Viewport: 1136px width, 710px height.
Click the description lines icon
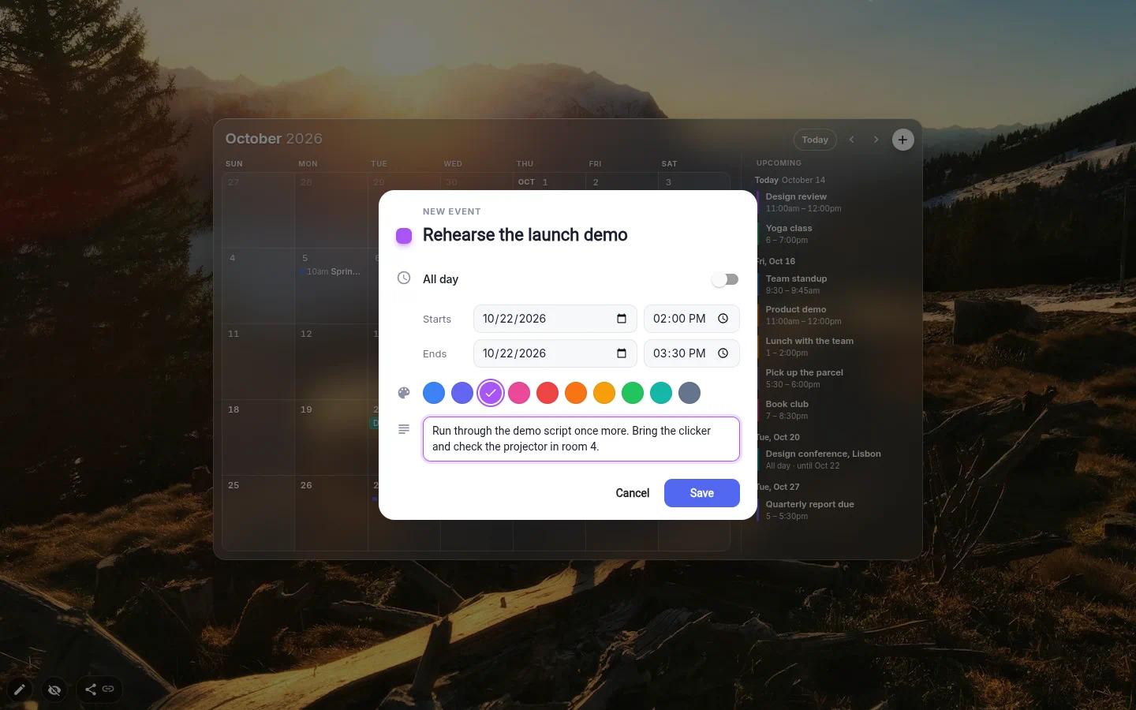[x=404, y=429]
